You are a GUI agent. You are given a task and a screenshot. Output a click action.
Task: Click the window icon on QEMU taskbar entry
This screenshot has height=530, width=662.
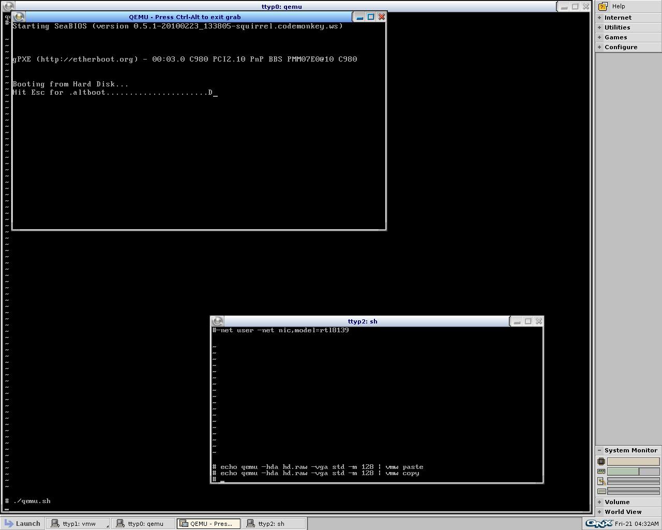(x=184, y=523)
